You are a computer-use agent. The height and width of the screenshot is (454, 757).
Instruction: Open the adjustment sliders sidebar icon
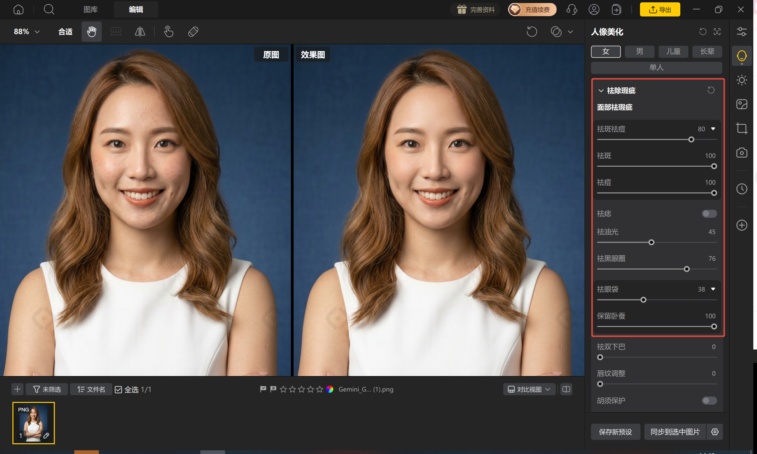pyautogui.click(x=742, y=32)
